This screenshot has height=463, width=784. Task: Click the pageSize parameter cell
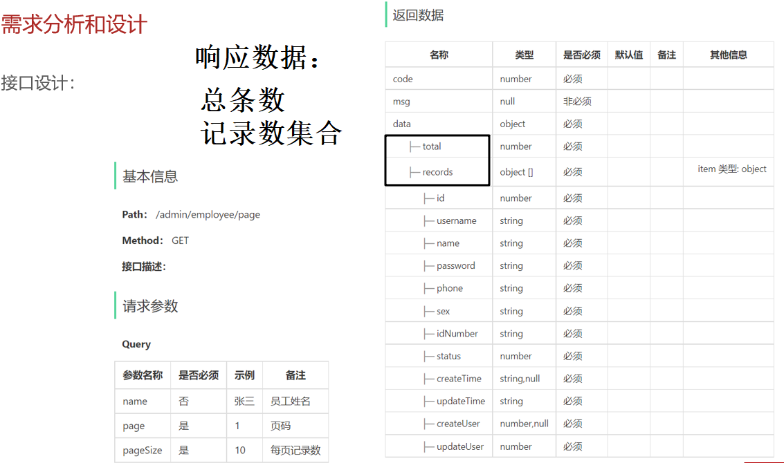143,451
